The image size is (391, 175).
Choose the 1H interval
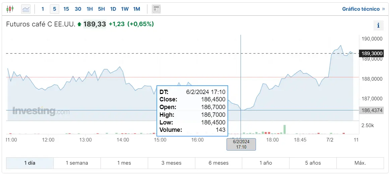(90, 9)
